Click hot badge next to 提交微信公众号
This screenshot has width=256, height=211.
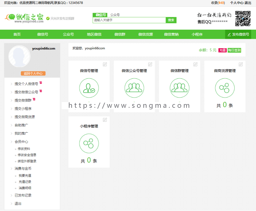click(41, 91)
